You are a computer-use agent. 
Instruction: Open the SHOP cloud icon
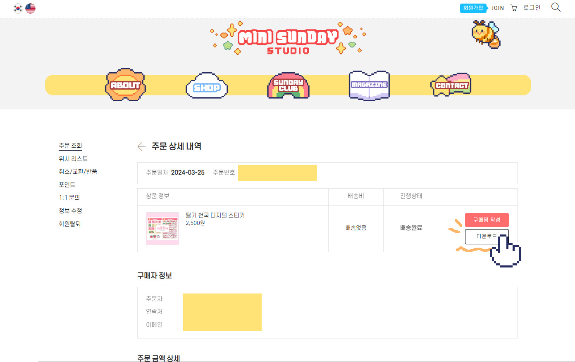coord(207,86)
